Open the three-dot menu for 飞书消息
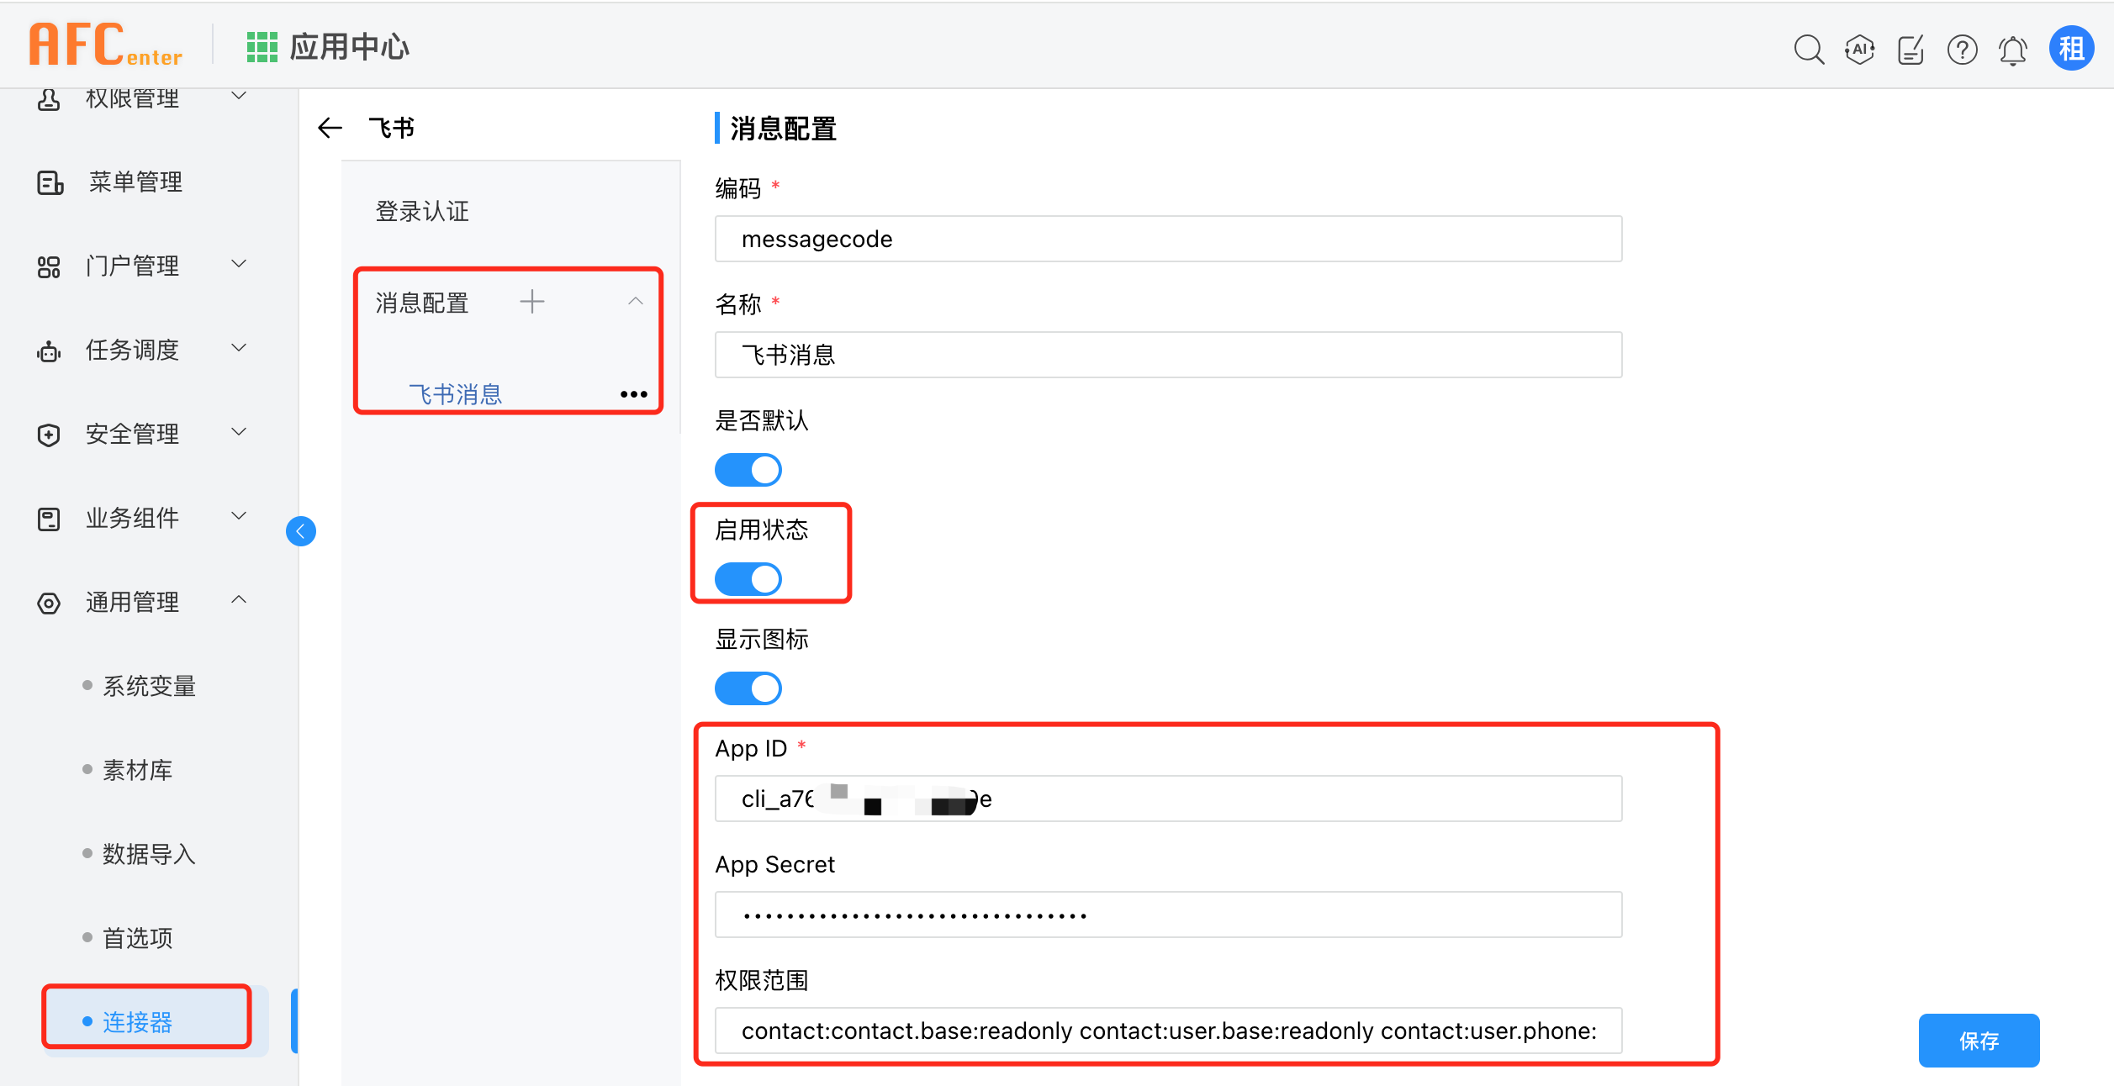Viewport: 2114px width, 1086px height. point(633,394)
